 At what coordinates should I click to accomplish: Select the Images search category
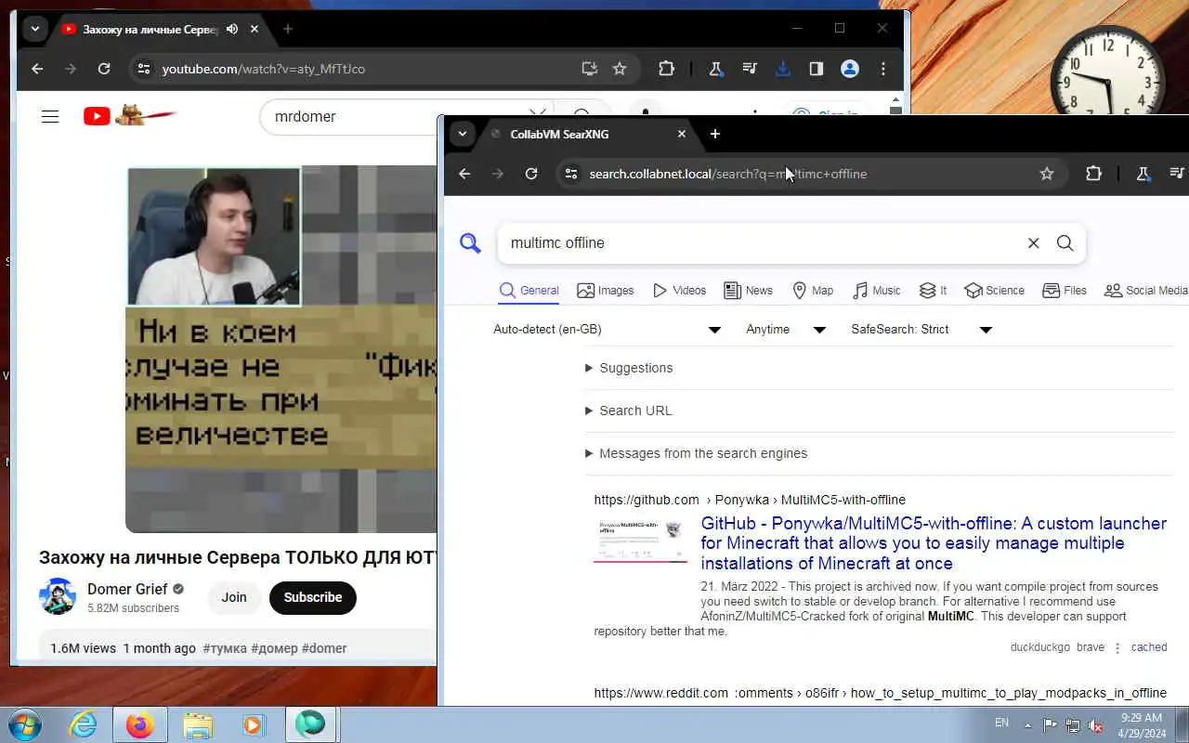[605, 291]
